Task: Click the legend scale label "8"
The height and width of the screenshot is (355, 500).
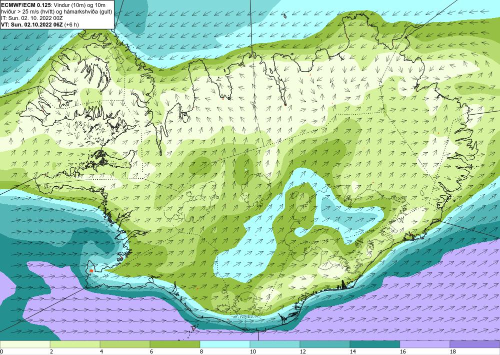Action: pos(201,351)
